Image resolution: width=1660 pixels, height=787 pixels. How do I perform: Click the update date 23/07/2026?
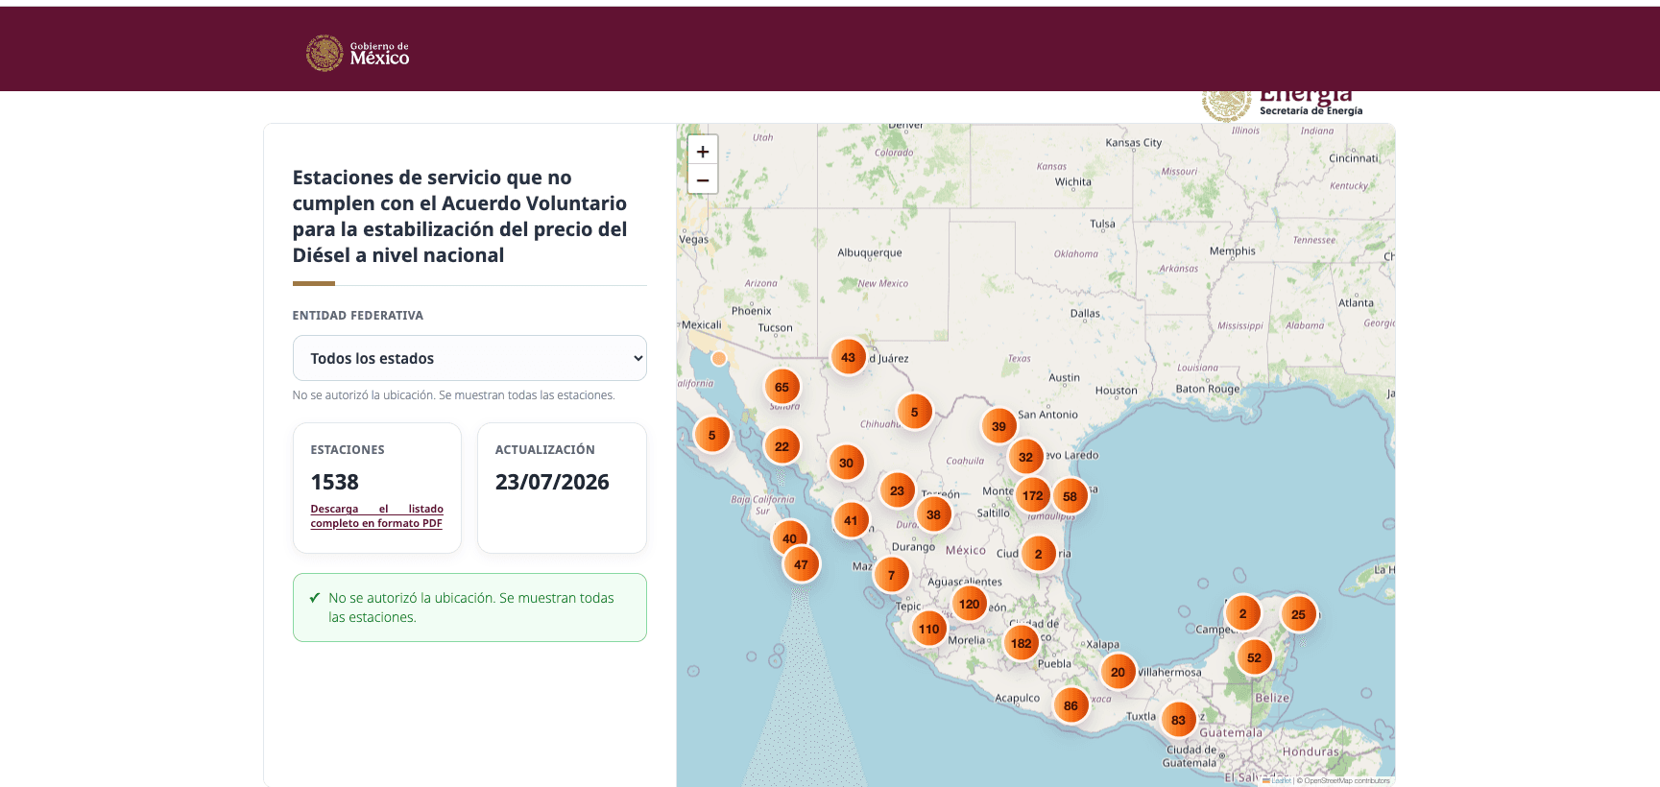click(x=552, y=482)
